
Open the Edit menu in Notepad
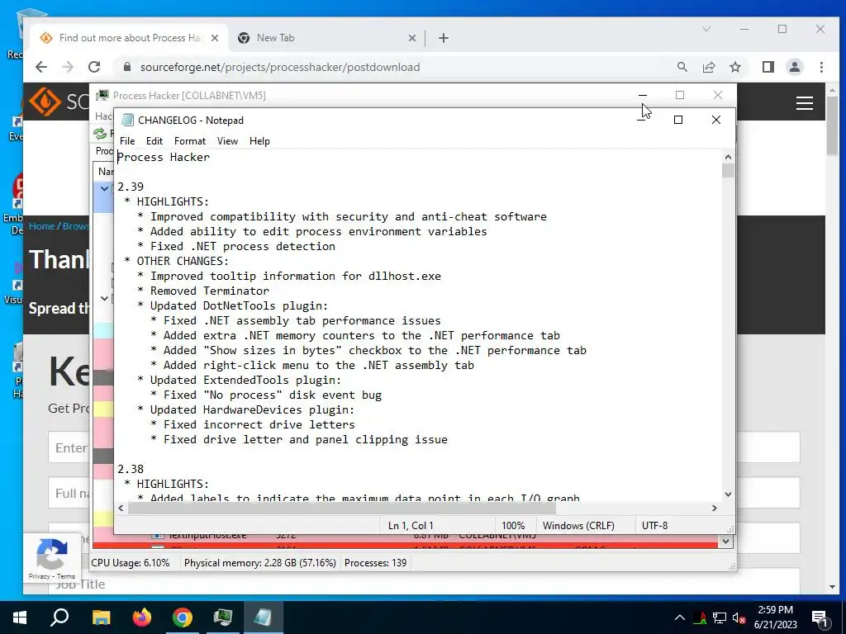154,140
